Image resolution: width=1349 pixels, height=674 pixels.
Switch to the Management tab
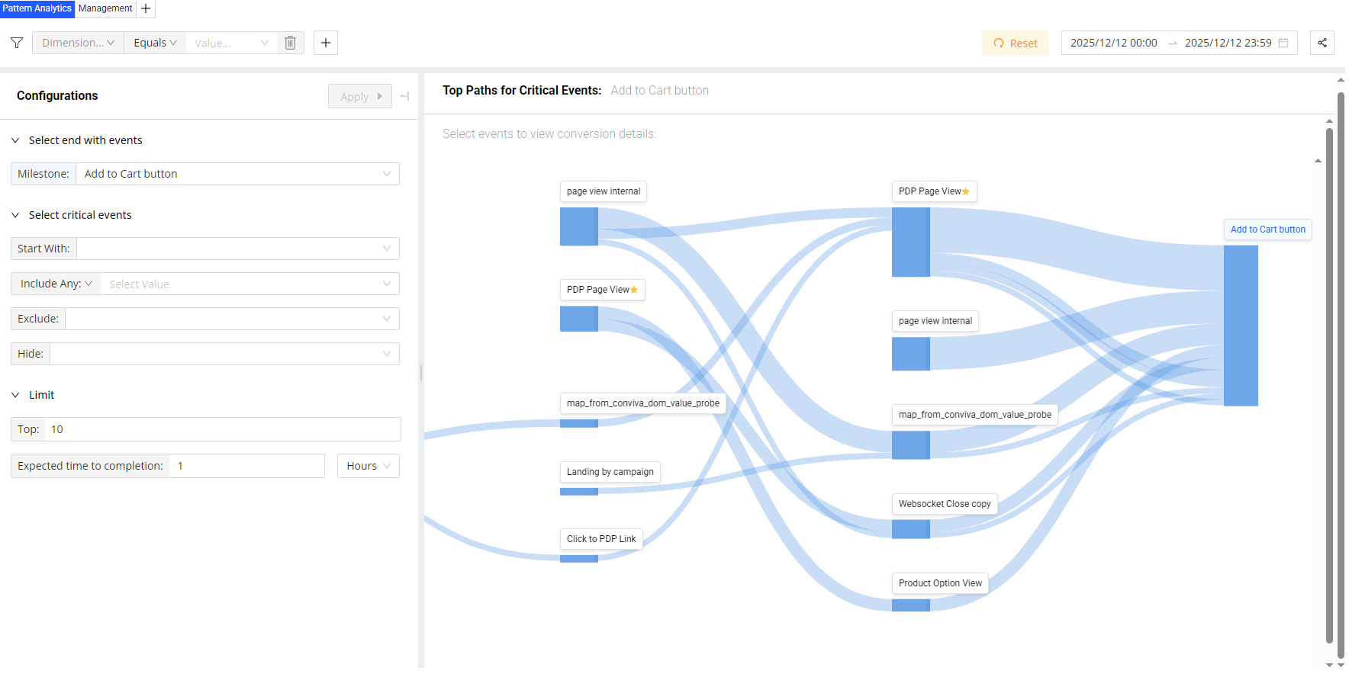(x=105, y=8)
